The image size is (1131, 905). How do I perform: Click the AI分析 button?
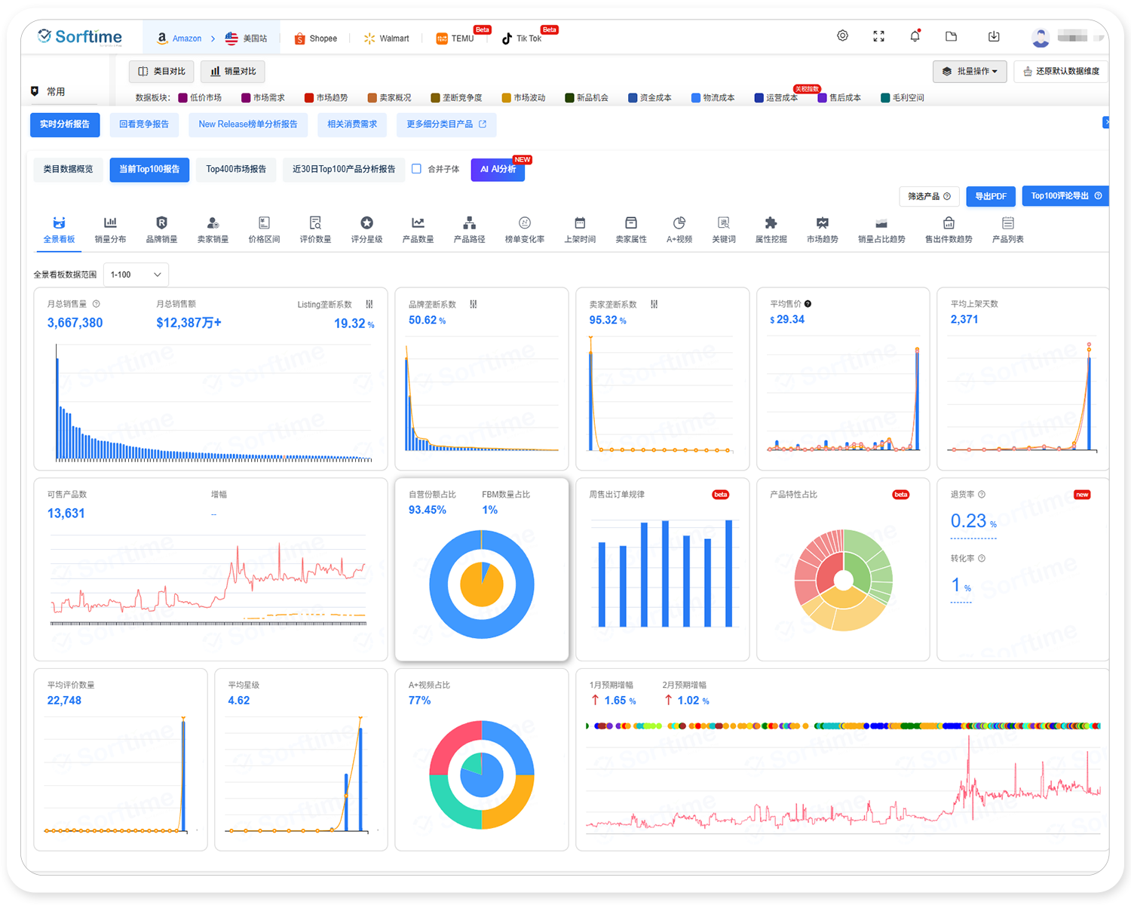pyautogui.click(x=498, y=170)
